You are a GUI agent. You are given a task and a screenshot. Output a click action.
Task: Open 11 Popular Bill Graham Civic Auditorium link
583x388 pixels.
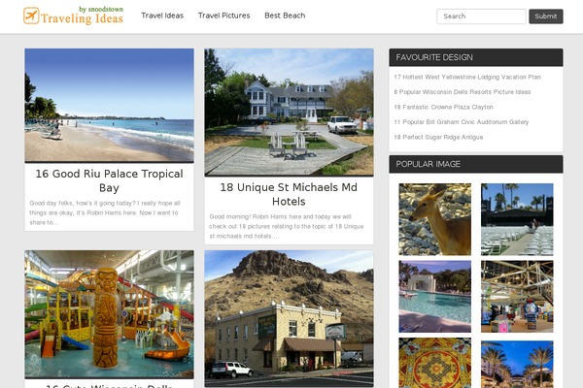tap(461, 122)
